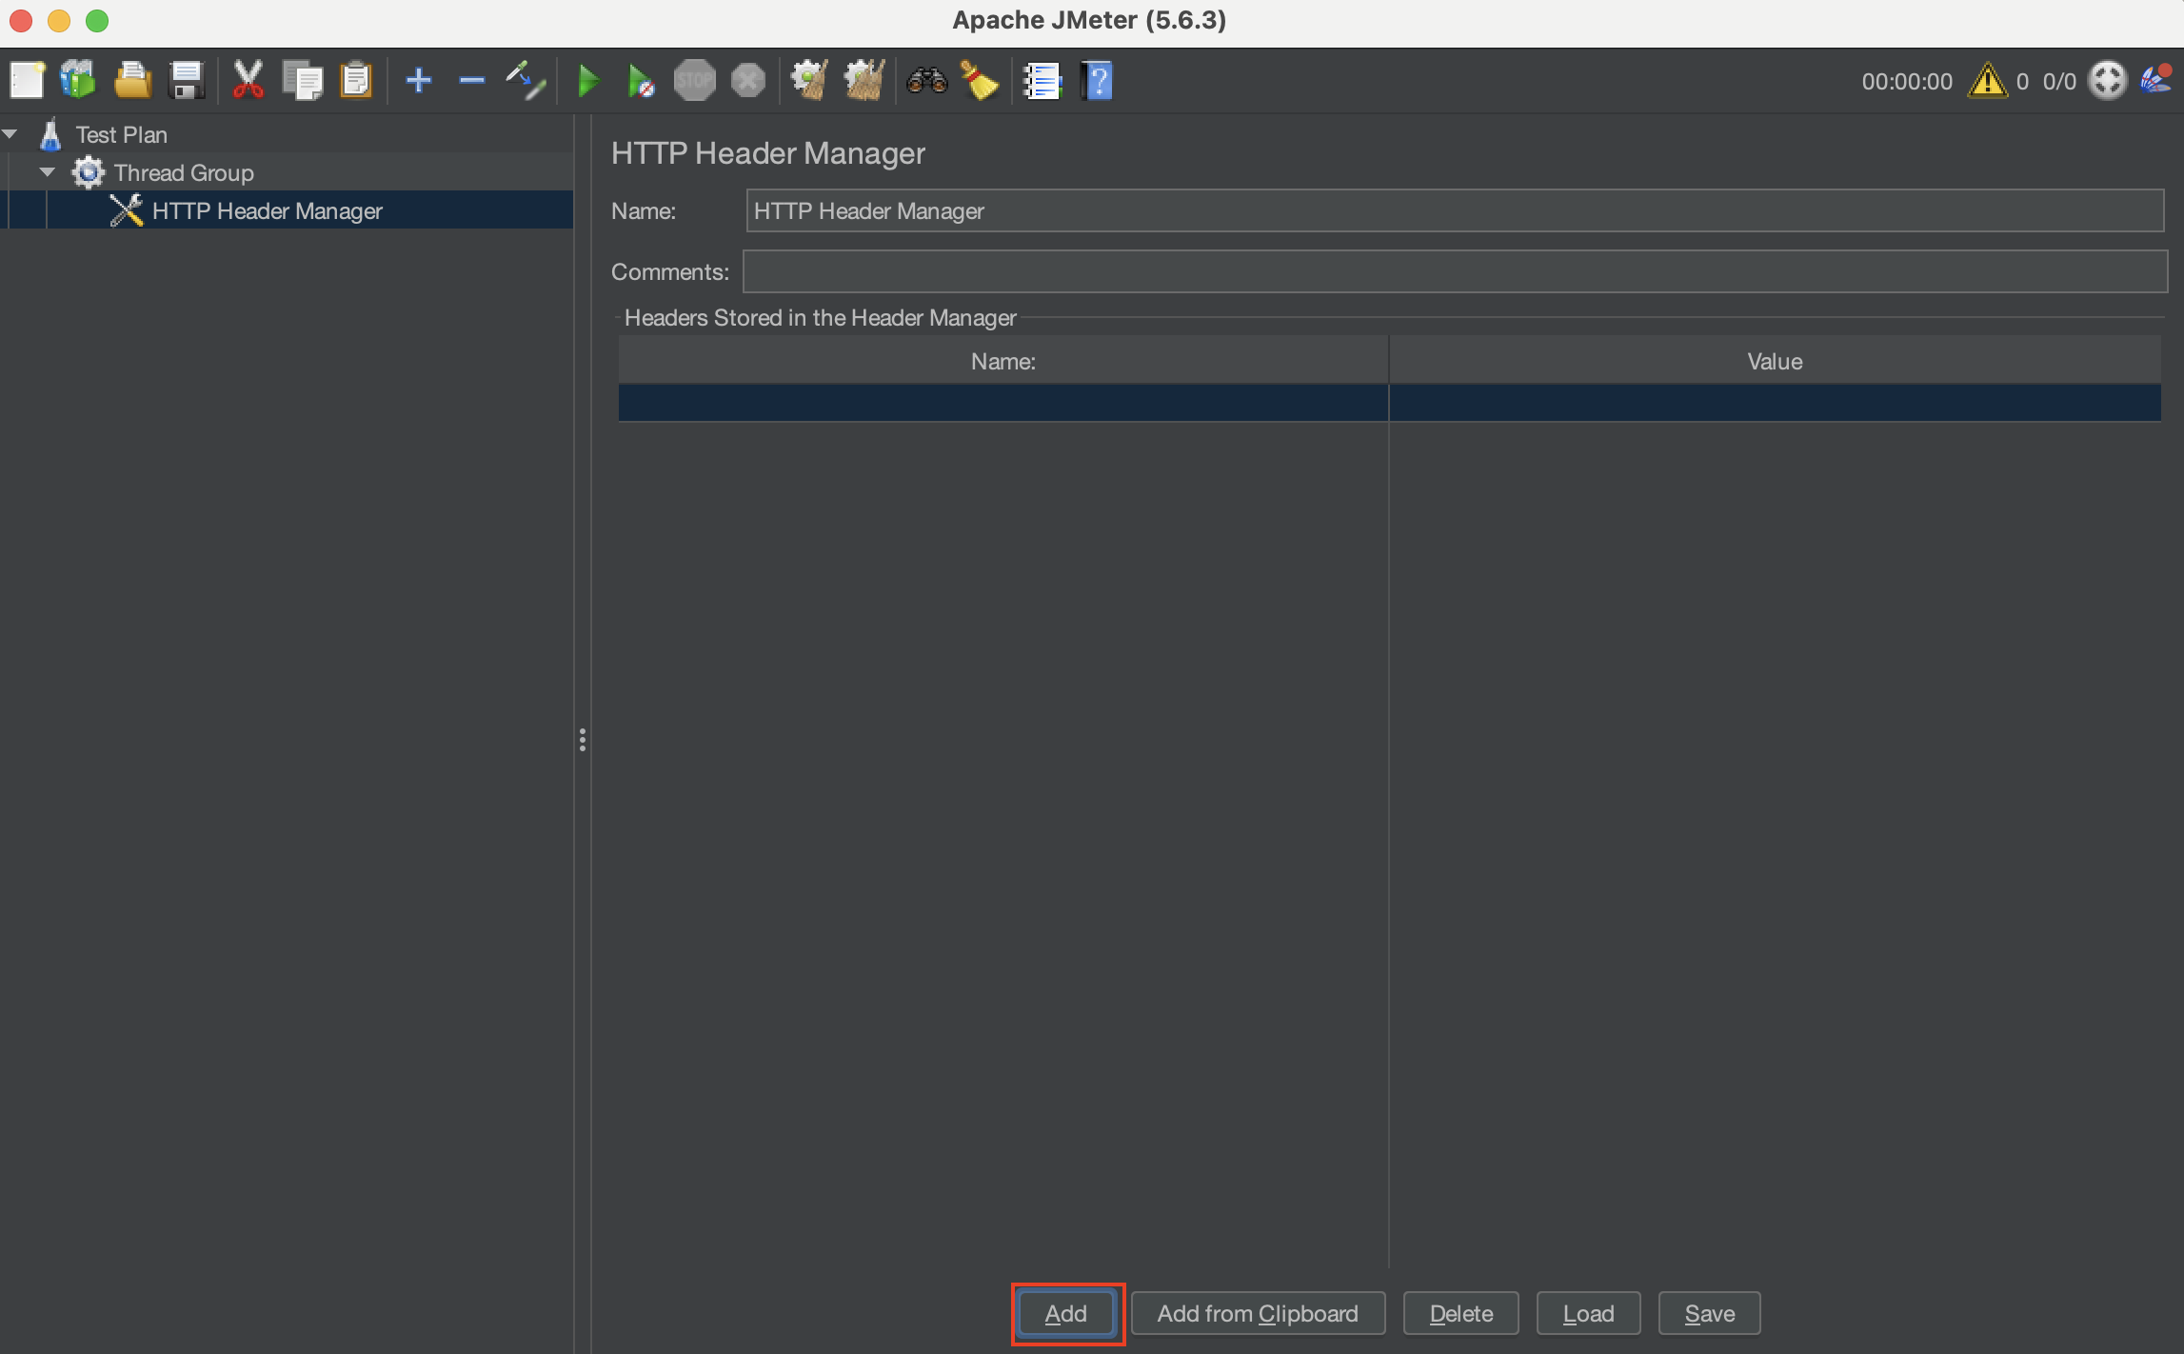2184x1354 pixels.
Task: Collapse the Test Plan tree node
Action: click(x=10, y=134)
